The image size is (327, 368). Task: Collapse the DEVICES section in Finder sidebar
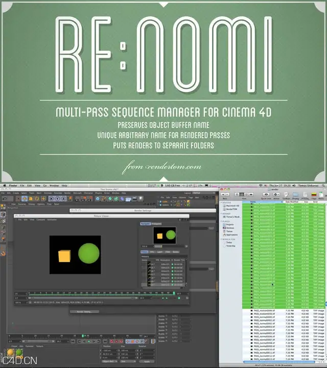221,203
